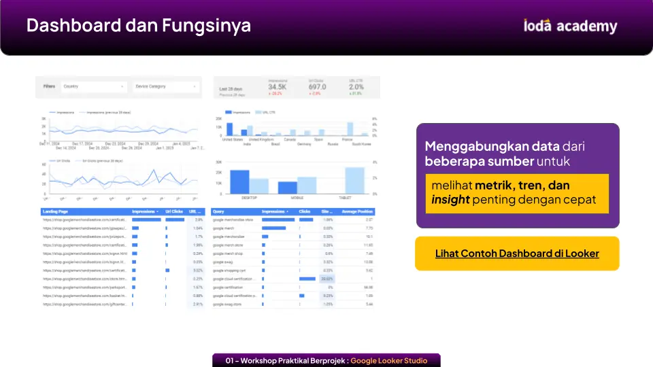Click the Url Clicks line chart
The image size is (653, 367).
coord(119,178)
